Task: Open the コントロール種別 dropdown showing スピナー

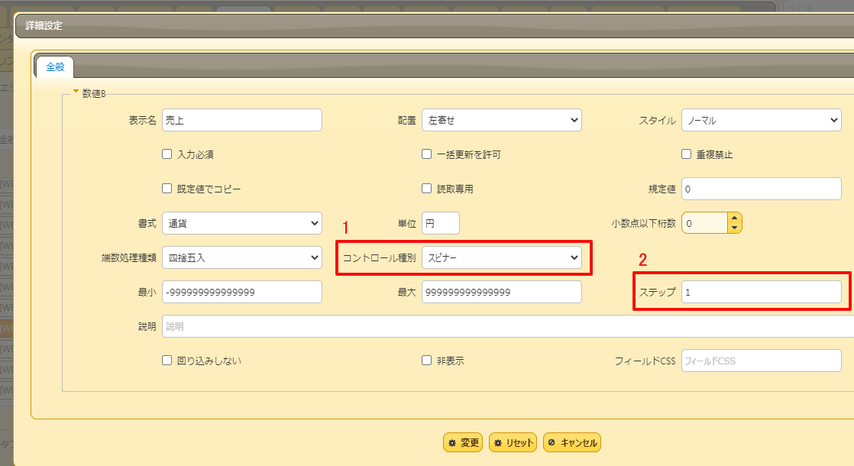Action: [501, 257]
